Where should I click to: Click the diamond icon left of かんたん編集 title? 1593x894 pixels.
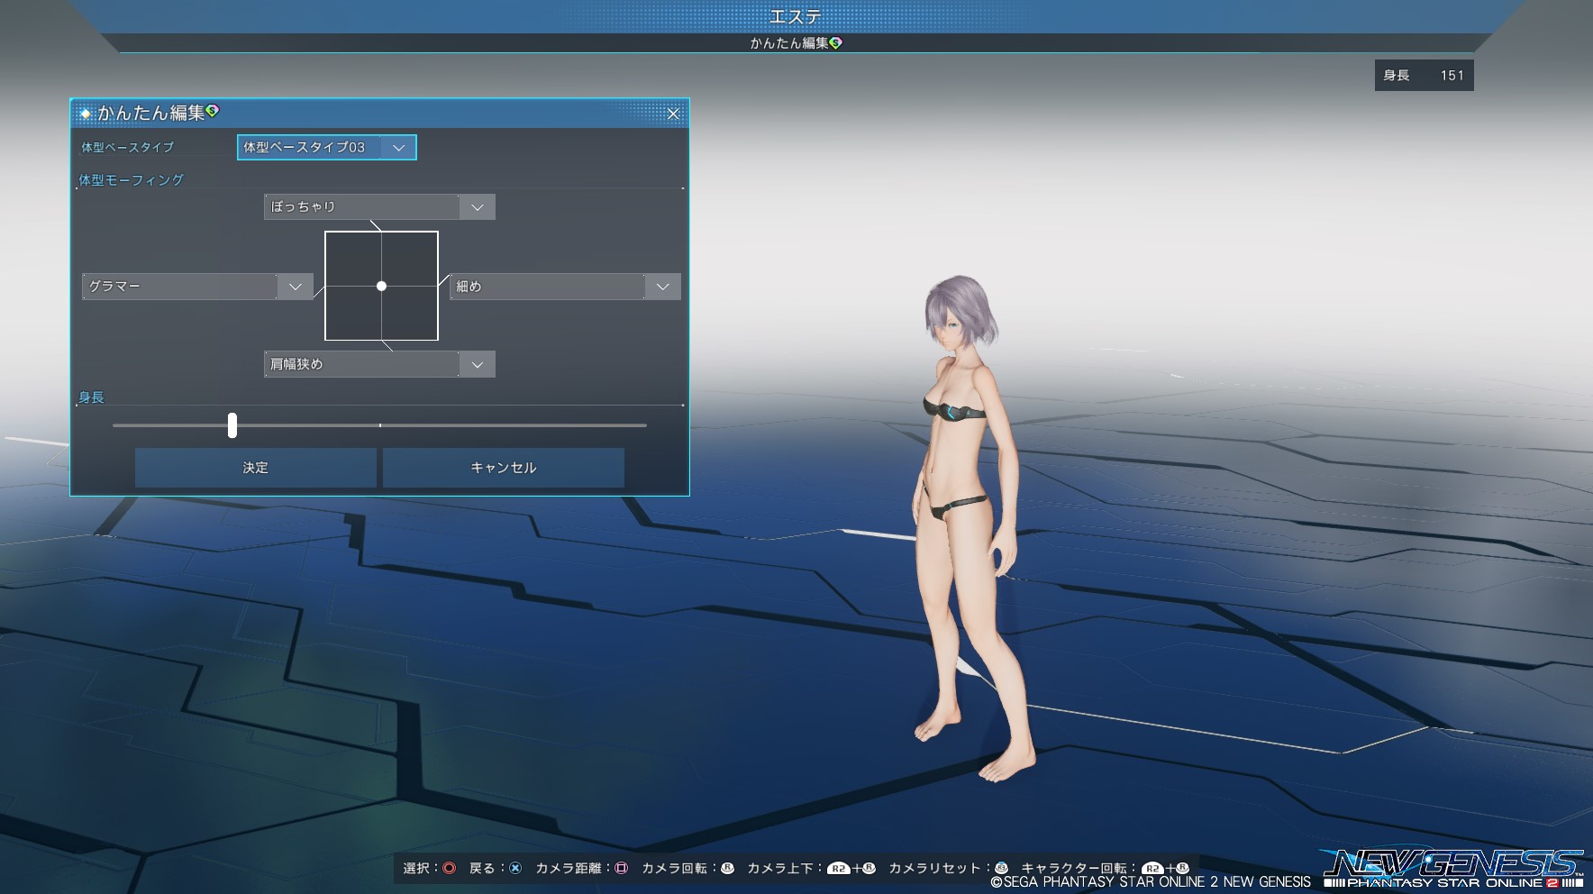pos(86,114)
